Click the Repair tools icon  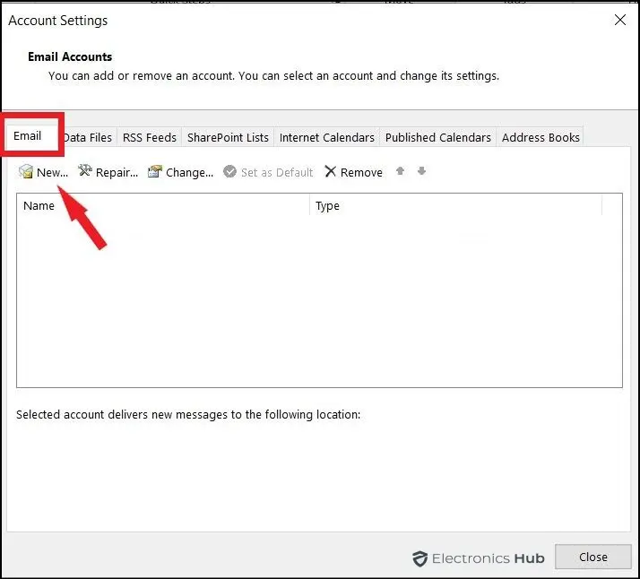[x=85, y=171]
